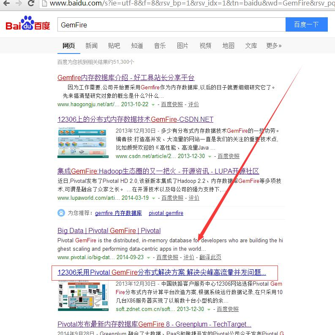Screen dimensions: 335x335
Task: Open 百度快照 for csdn.net result
Action: pos(229,156)
